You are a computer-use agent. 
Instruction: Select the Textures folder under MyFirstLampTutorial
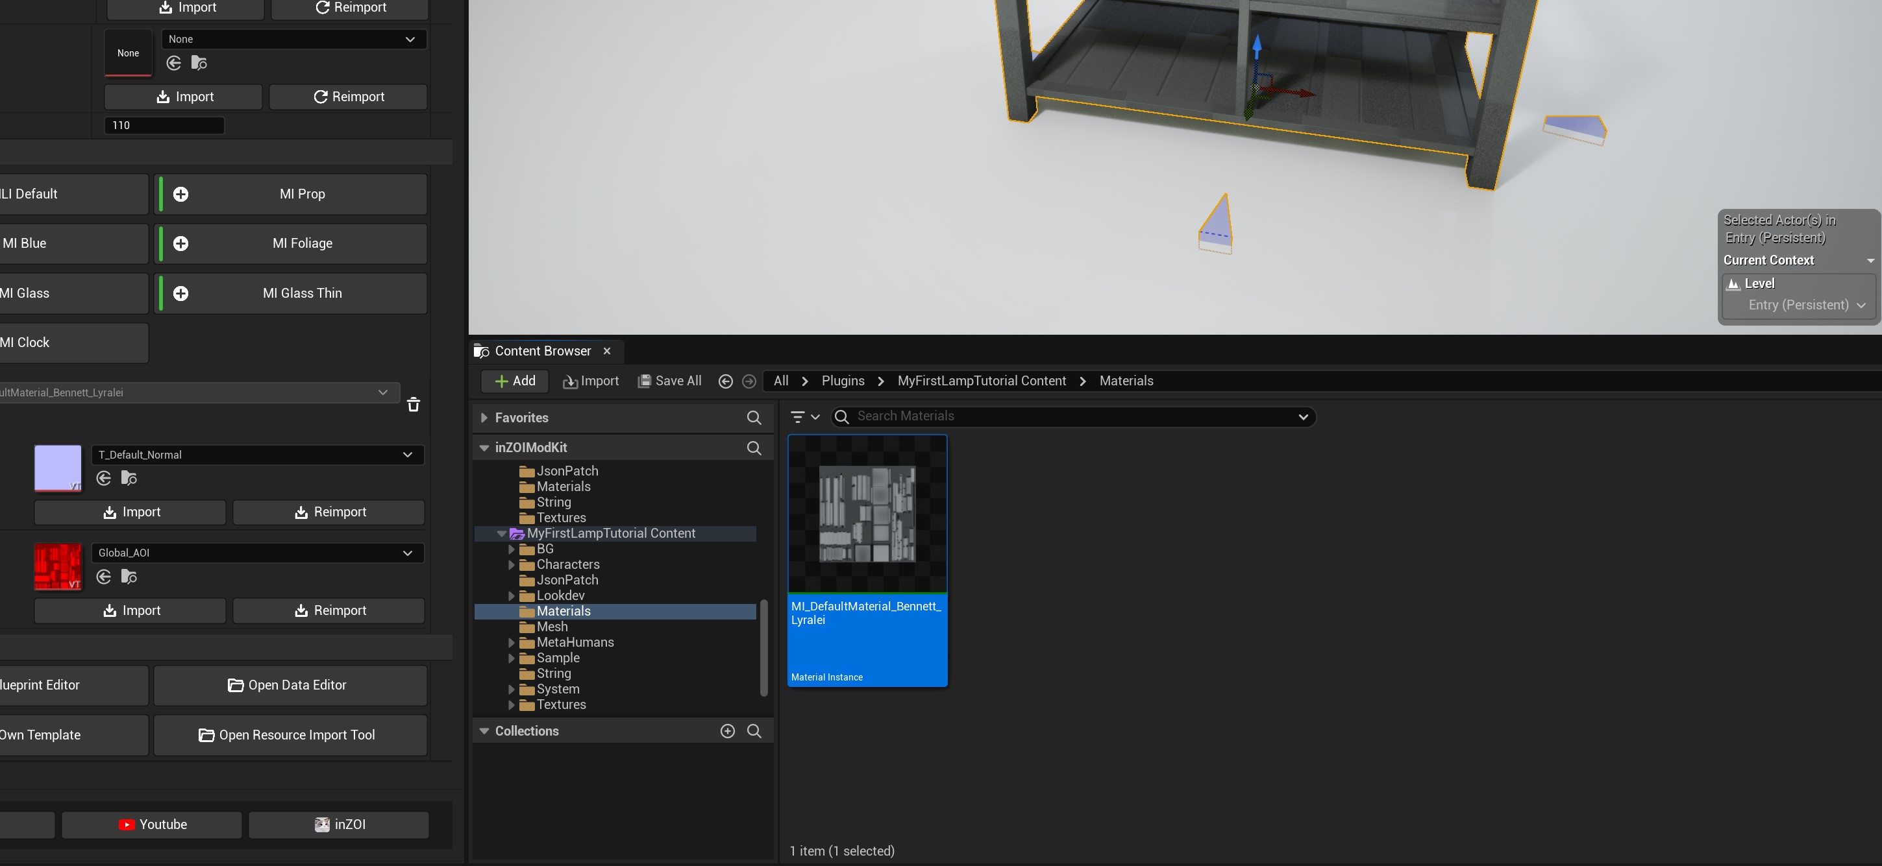560,705
